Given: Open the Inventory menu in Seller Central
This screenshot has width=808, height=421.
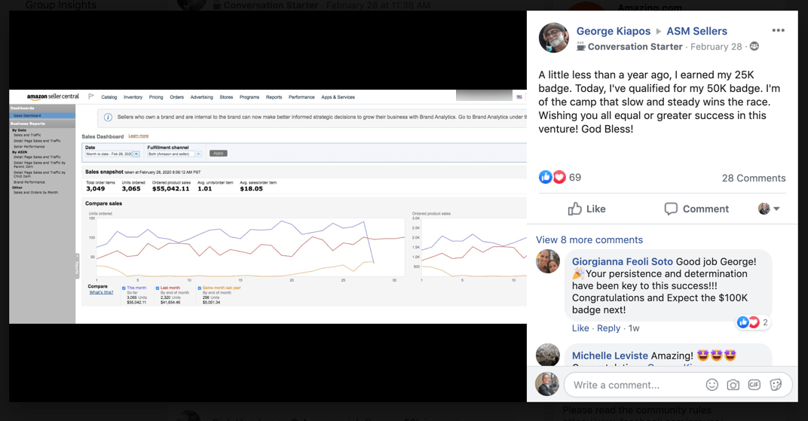Looking at the screenshot, I should [133, 97].
